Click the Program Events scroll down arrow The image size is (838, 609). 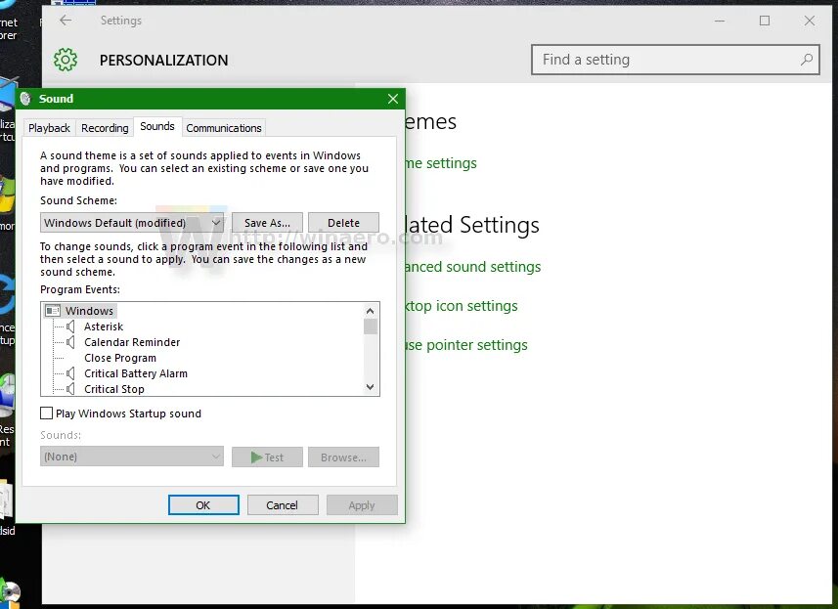pos(370,387)
